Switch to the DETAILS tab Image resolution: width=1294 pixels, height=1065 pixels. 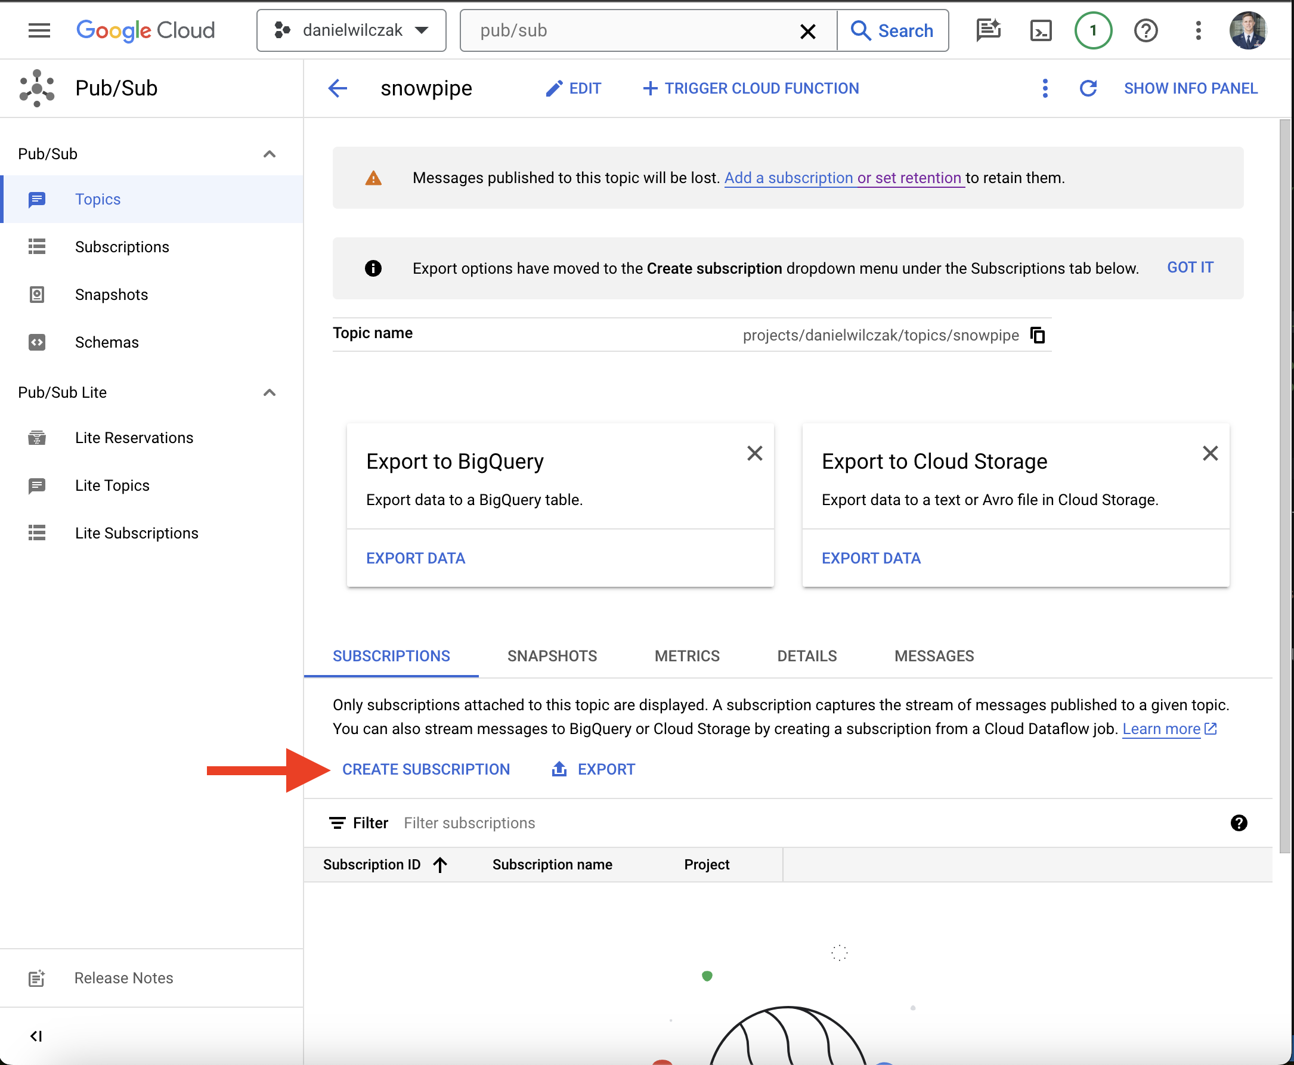pyautogui.click(x=806, y=656)
